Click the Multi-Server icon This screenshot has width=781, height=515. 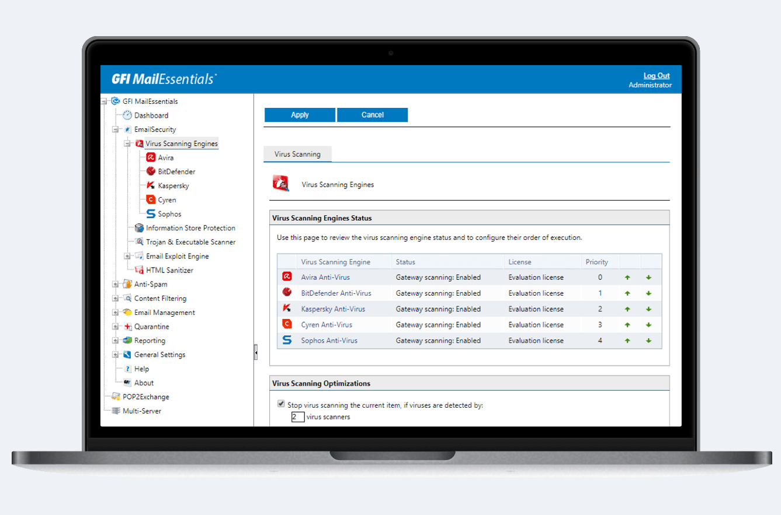click(116, 411)
